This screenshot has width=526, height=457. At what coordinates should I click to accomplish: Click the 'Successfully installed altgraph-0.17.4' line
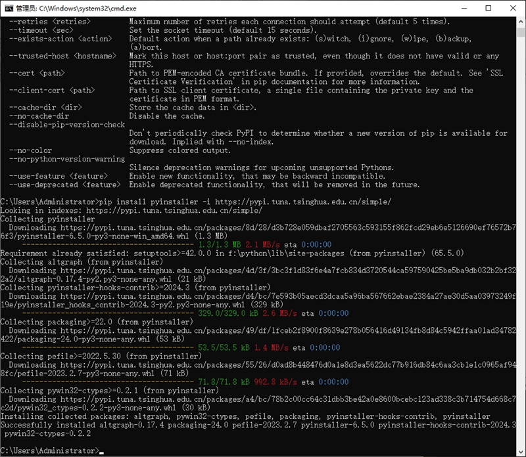coord(258,429)
